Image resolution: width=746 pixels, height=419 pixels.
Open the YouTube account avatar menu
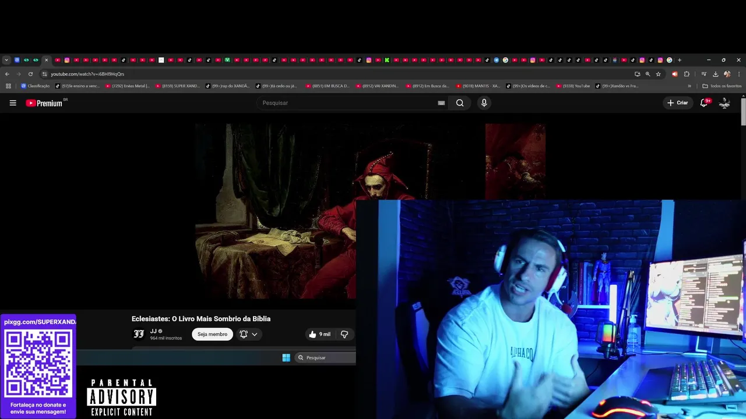[x=724, y=103]
